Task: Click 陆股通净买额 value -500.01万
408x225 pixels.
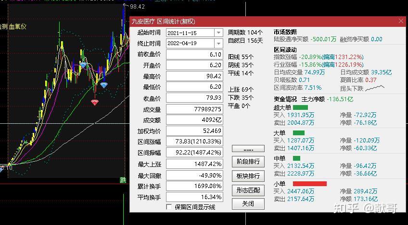Action: [x=323, y=39]
